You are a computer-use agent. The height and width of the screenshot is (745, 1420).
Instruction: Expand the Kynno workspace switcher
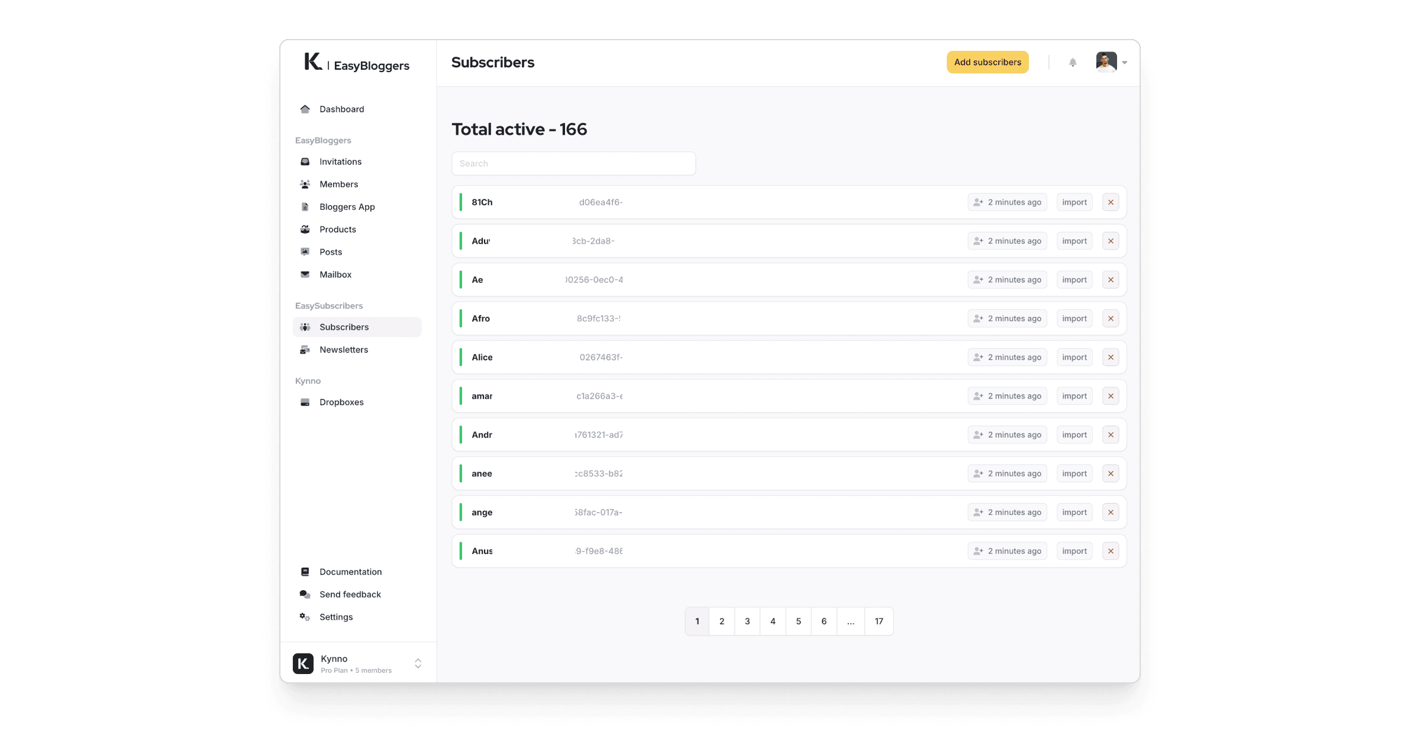coord(418,663)
